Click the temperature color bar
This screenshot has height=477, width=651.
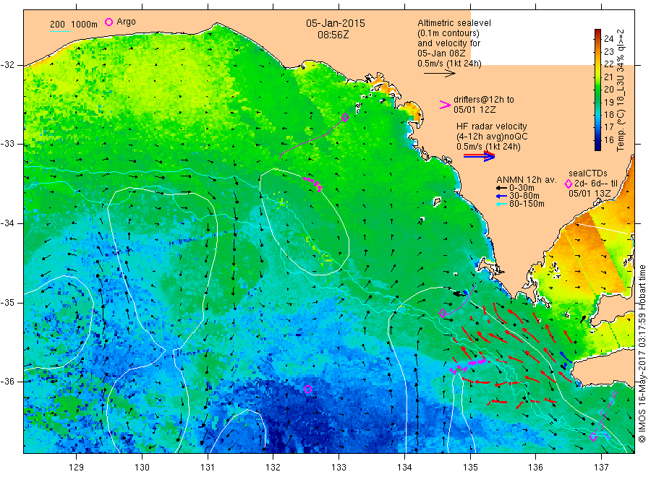597,90
